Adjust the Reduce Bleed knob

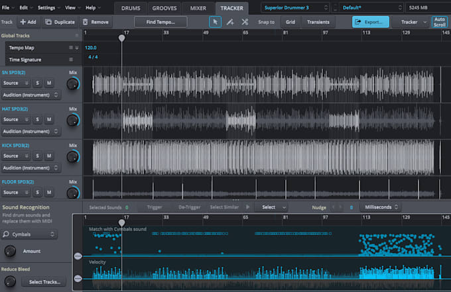tap(10, 281)
